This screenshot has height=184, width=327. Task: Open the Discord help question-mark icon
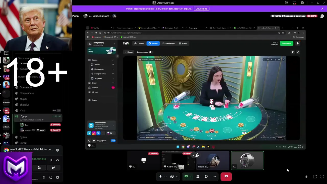pos(302,3)
